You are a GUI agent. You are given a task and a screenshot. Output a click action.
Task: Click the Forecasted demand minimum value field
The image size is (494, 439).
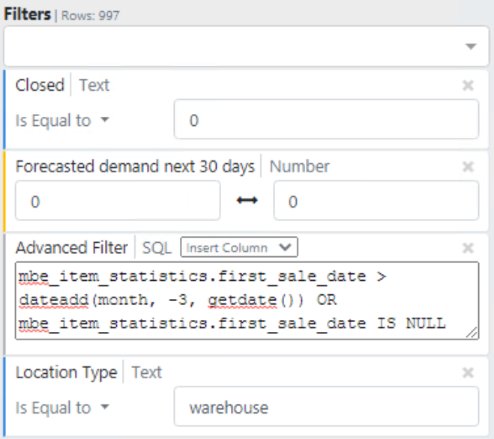coord(118,202)
